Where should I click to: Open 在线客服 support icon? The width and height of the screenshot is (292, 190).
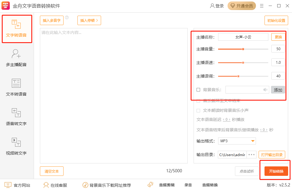[46, 185]
